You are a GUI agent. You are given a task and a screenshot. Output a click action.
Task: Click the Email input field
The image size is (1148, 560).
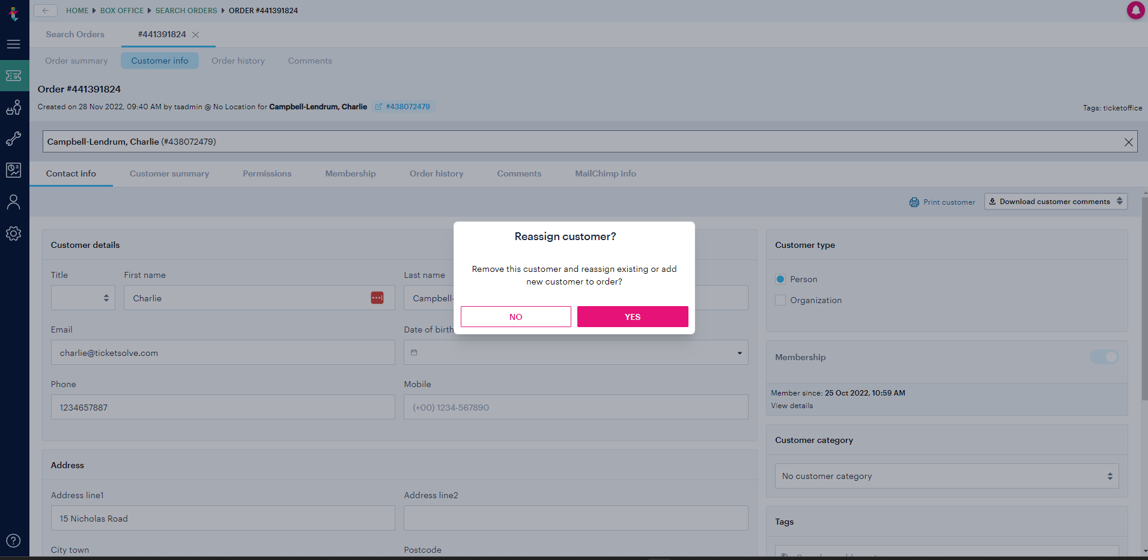tap(223, 353)
